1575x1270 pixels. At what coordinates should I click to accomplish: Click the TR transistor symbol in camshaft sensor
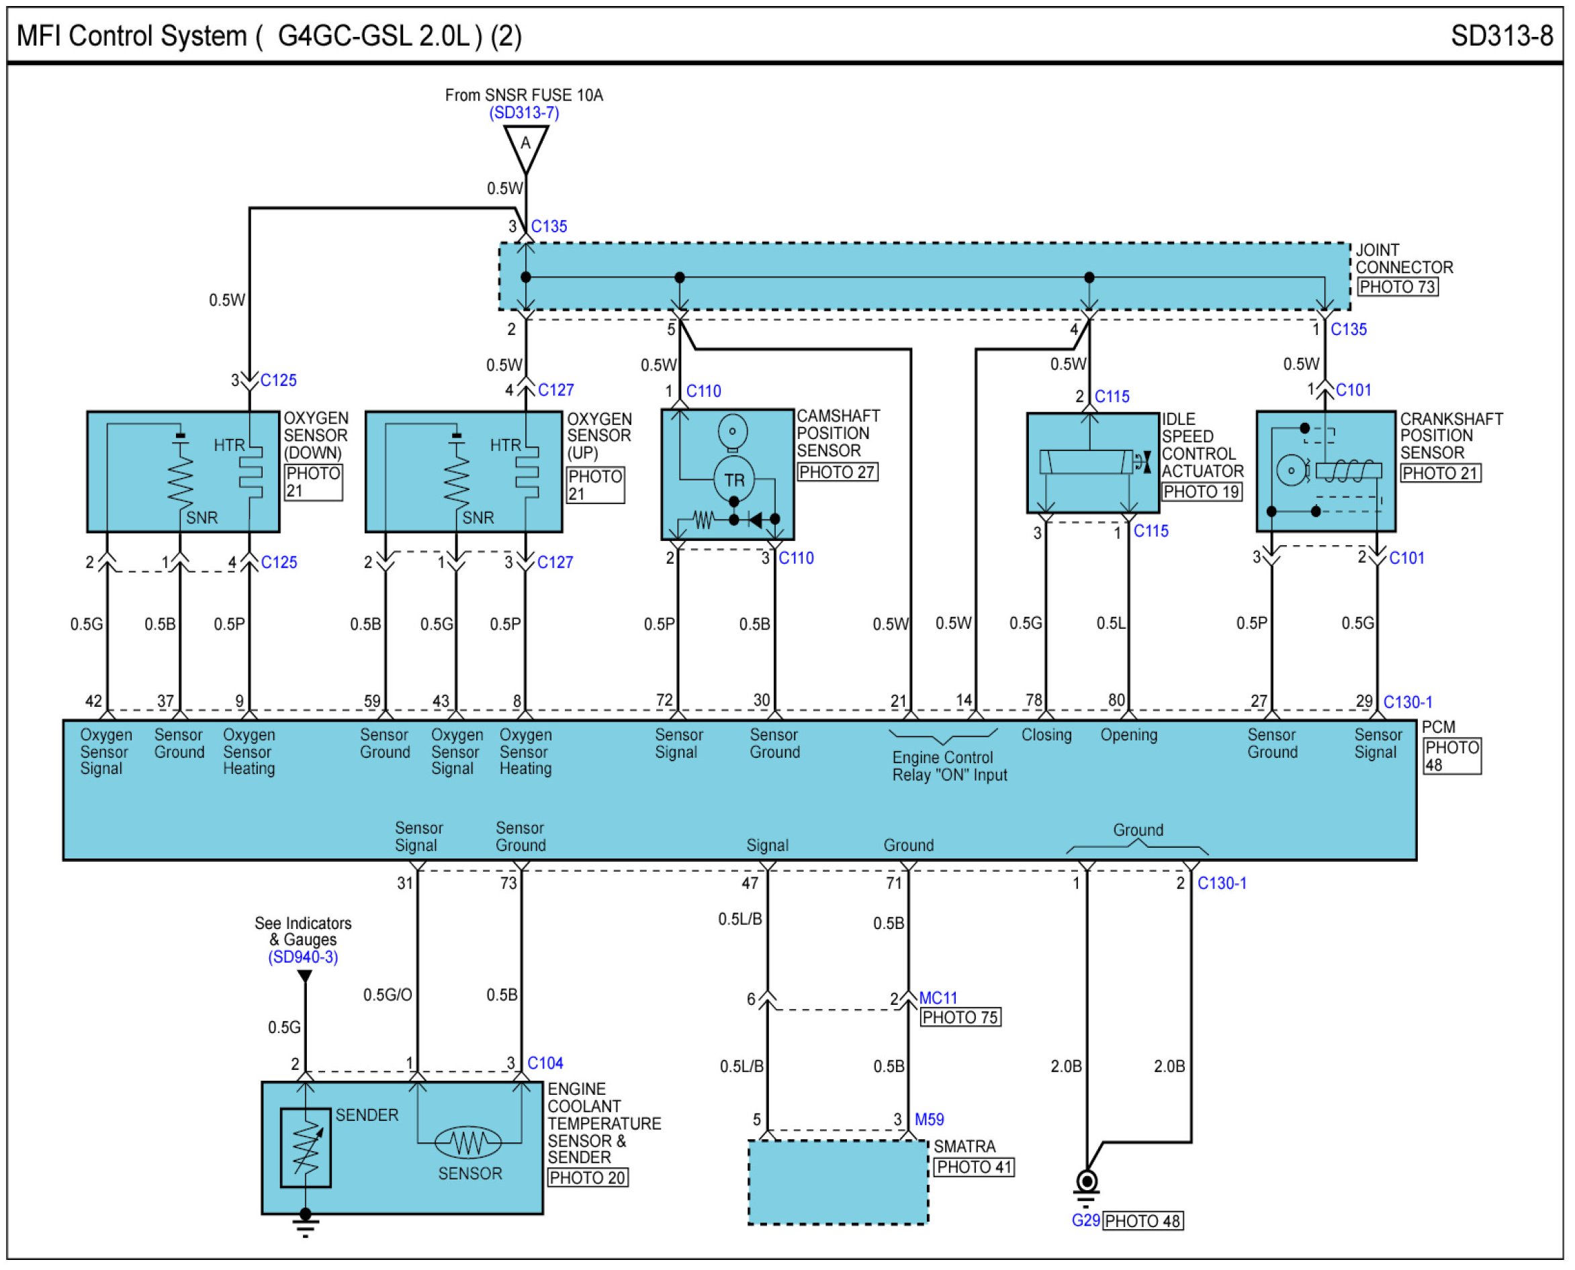point(734,480)
